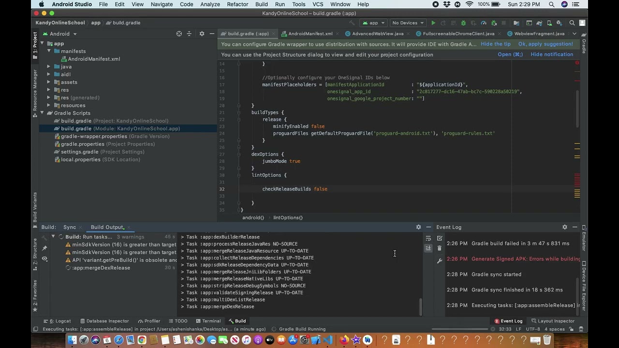Click Mark all as read in Event Log

440,238
